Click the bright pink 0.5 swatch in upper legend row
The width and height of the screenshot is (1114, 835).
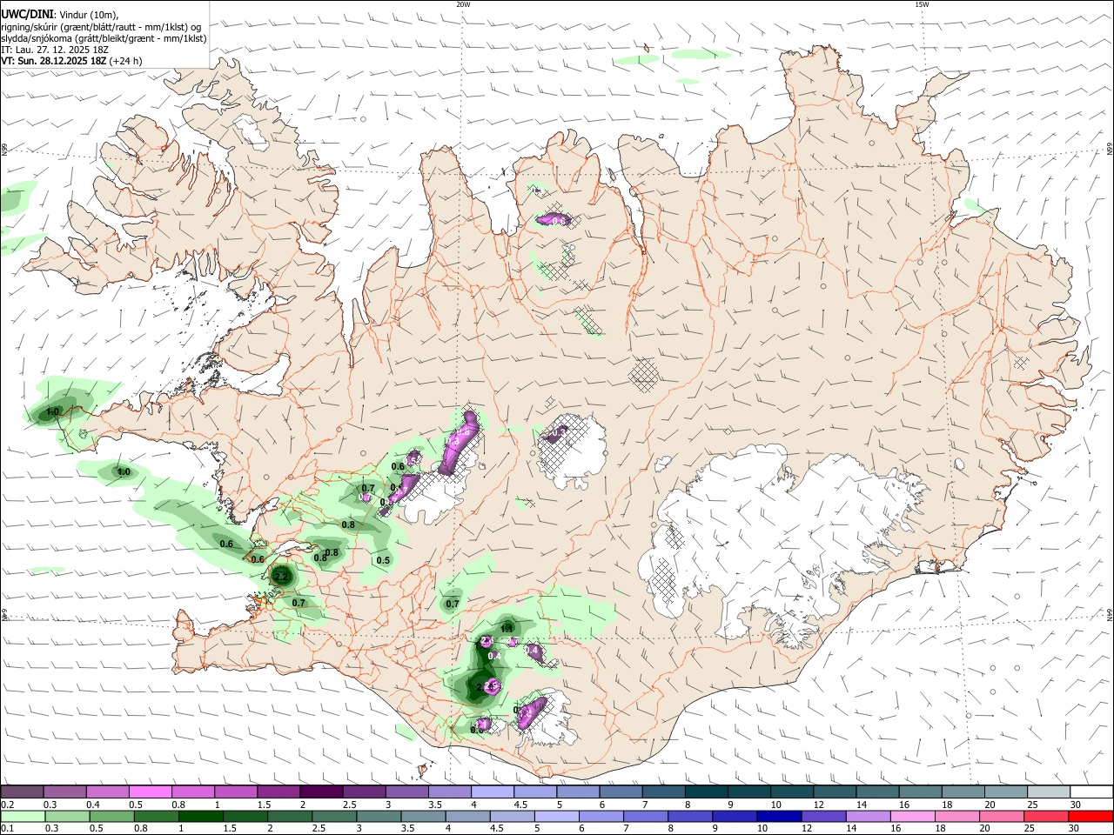point(150,792)
